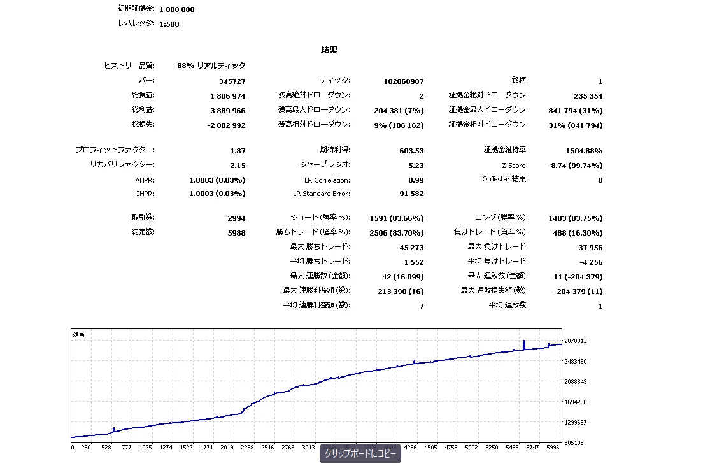703x466 pixels.
Task: Select the シャープレシオ value 5.23
Action: (x=416, y=166)
